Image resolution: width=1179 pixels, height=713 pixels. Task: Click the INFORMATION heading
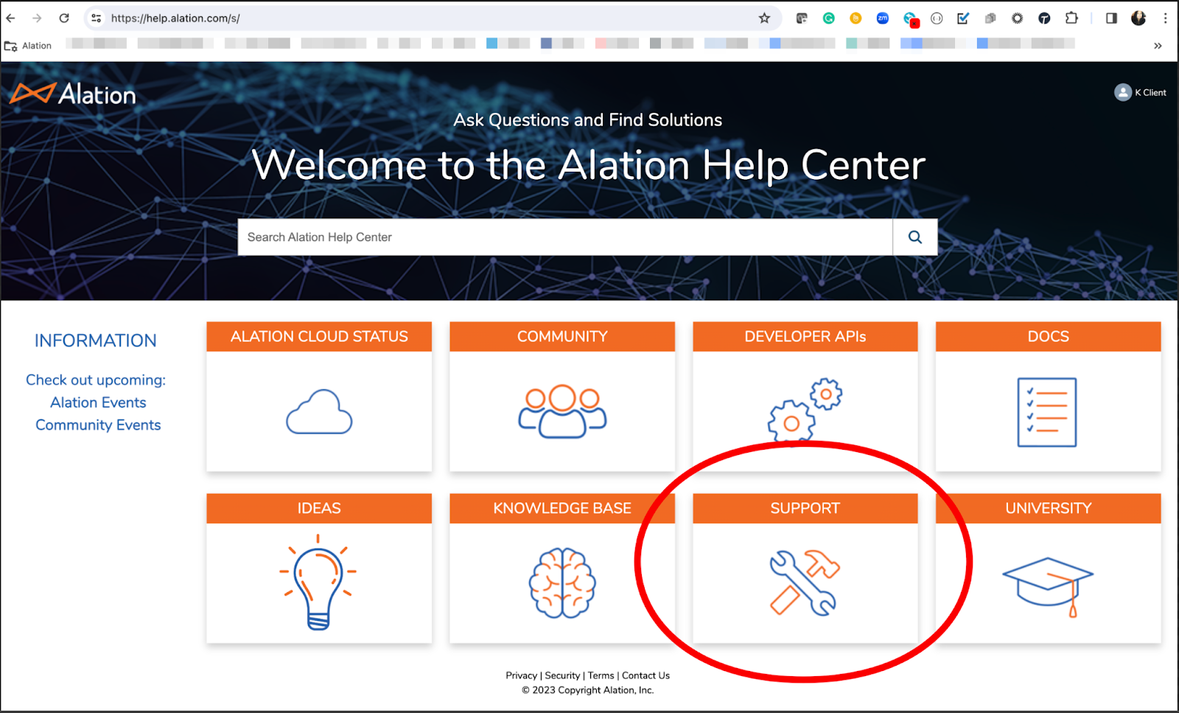96,341
